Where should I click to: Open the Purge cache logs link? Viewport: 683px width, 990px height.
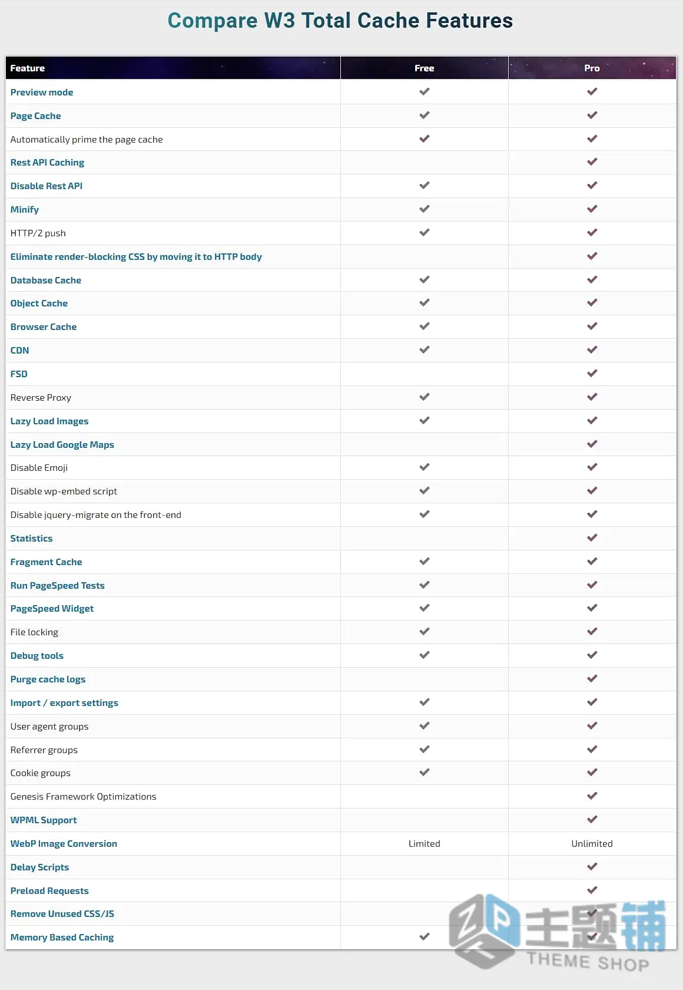48,679
